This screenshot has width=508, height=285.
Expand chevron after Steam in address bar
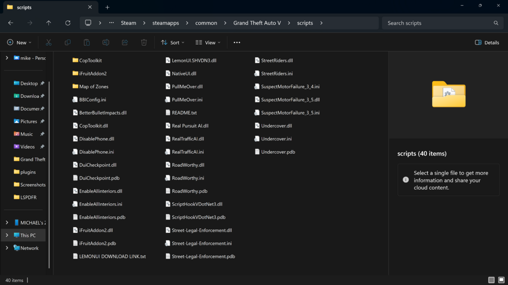click(144, 23)
